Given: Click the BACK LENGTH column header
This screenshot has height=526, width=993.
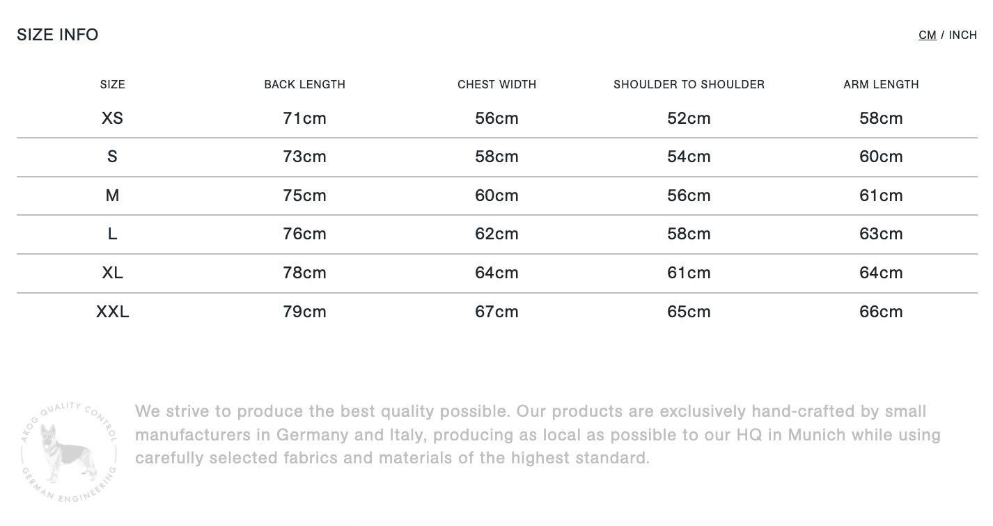Looking at the screenshot, I should coord(304,84).
